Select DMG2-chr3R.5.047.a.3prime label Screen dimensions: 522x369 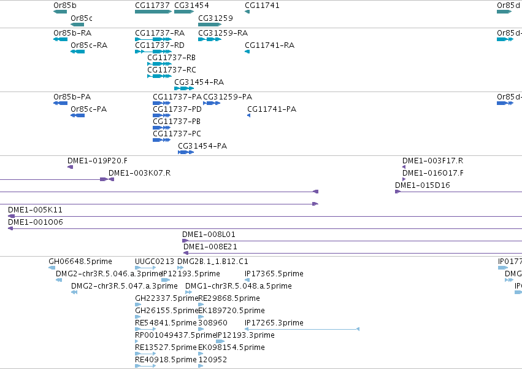125,286
